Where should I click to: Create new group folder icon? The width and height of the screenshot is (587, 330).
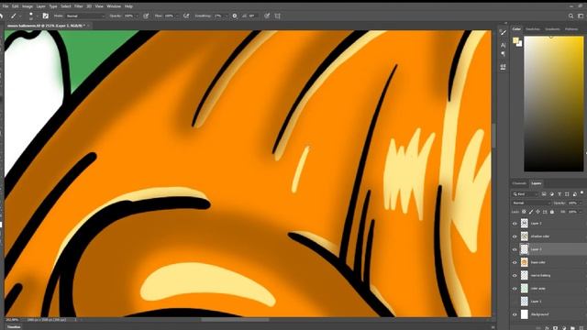[572, 328]
